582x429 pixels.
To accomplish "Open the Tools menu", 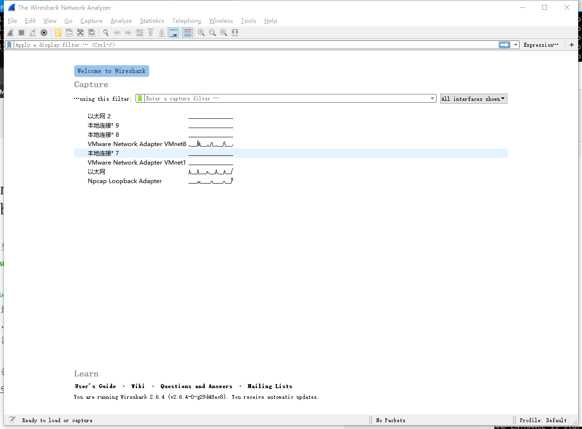I will click(x=248, y=21).
